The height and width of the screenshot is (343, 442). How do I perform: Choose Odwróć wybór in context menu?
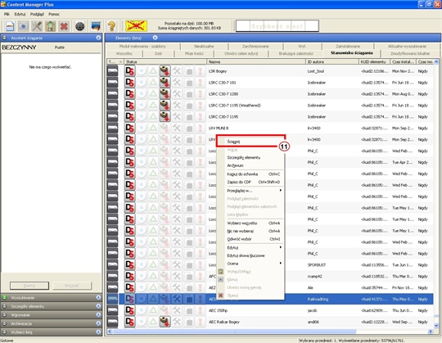(250, 239)
